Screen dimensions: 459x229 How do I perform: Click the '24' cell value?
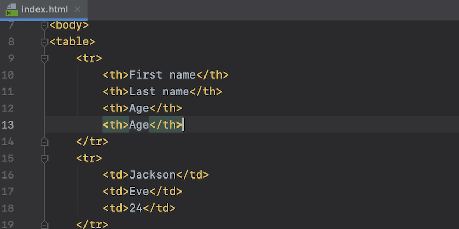136,208
